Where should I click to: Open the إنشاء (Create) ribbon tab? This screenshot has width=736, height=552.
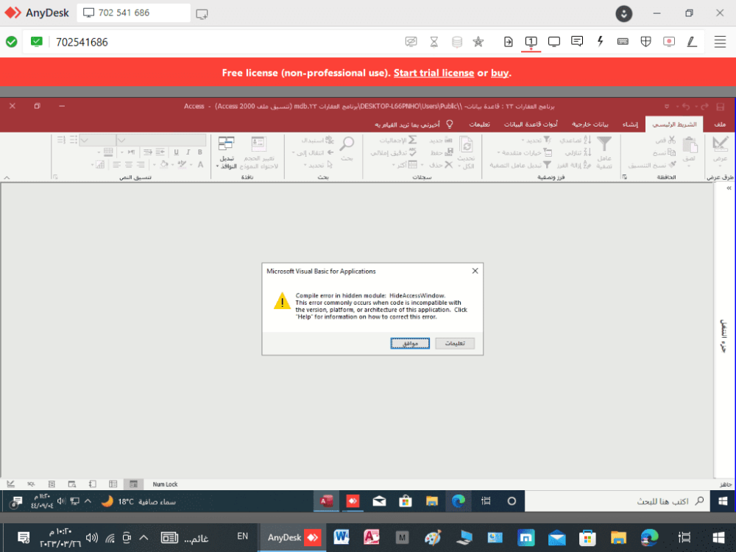point(631,124)
